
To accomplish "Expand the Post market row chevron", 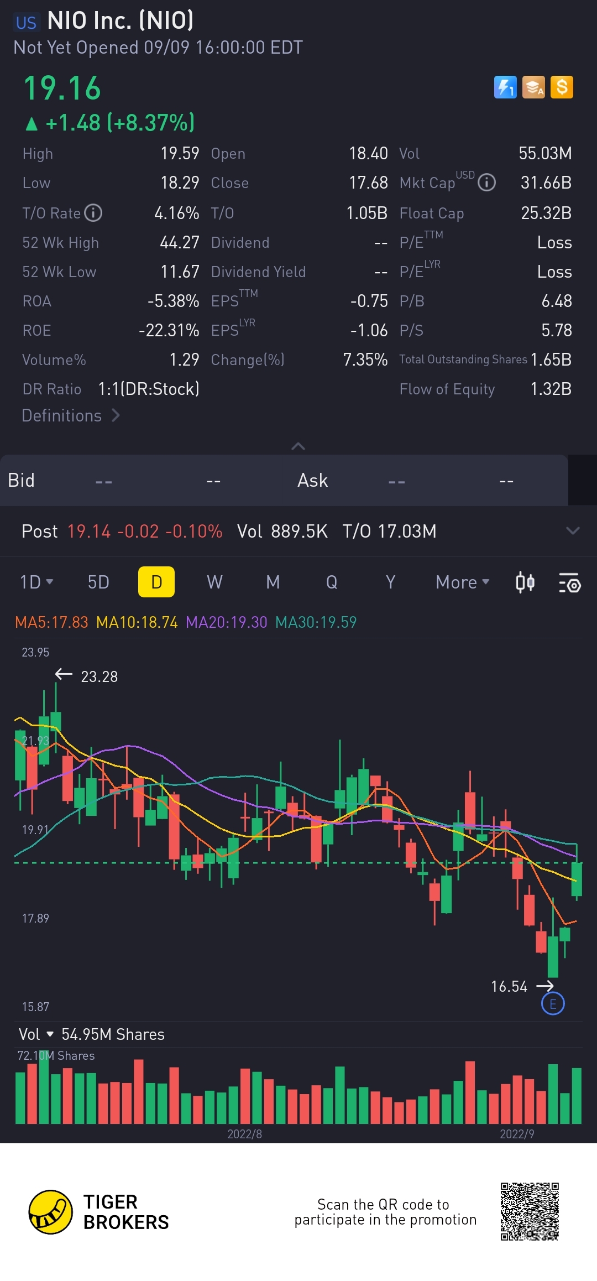I will point(573,531).
